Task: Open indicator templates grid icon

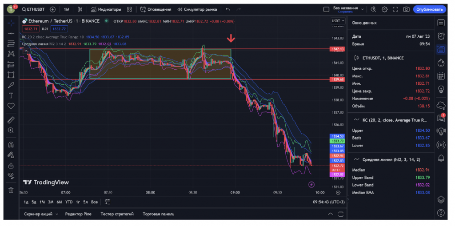Action: coord(129,9)
